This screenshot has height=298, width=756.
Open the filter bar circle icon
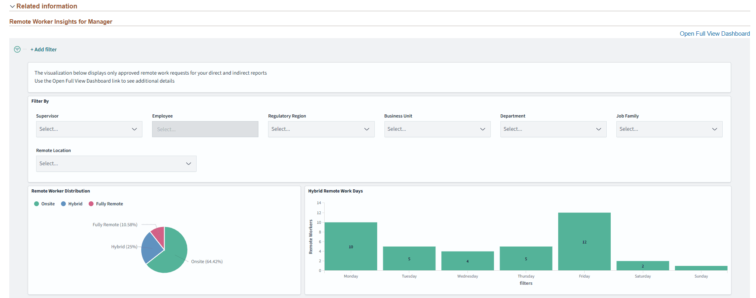(17, 49)
